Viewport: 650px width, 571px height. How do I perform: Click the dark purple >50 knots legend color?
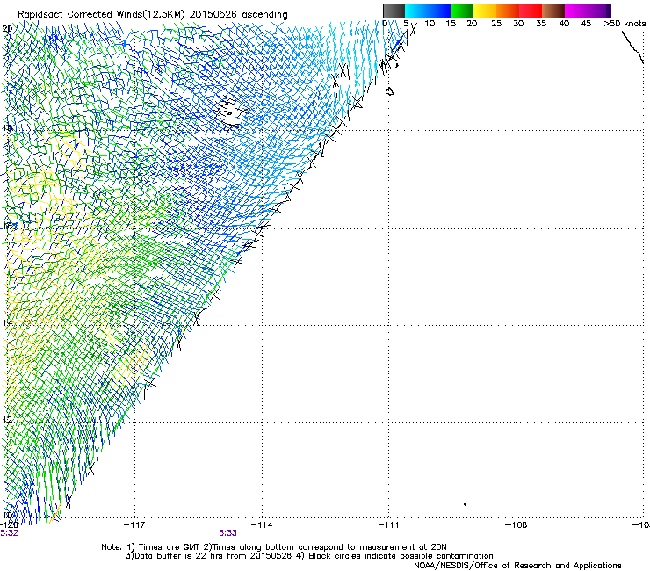pos(608,11)
